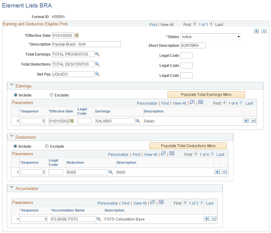271x233 pixels.
Task: Show next row in Deductions Parameters grid
Action: pos(213,153)
